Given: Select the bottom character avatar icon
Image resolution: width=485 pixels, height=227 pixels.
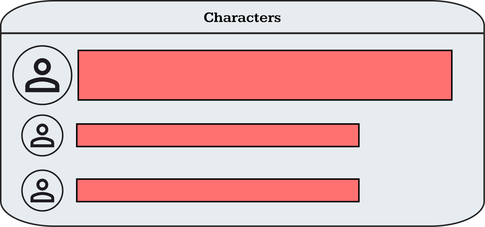Looking at the screenshot, I should click(x=42, y=190).
